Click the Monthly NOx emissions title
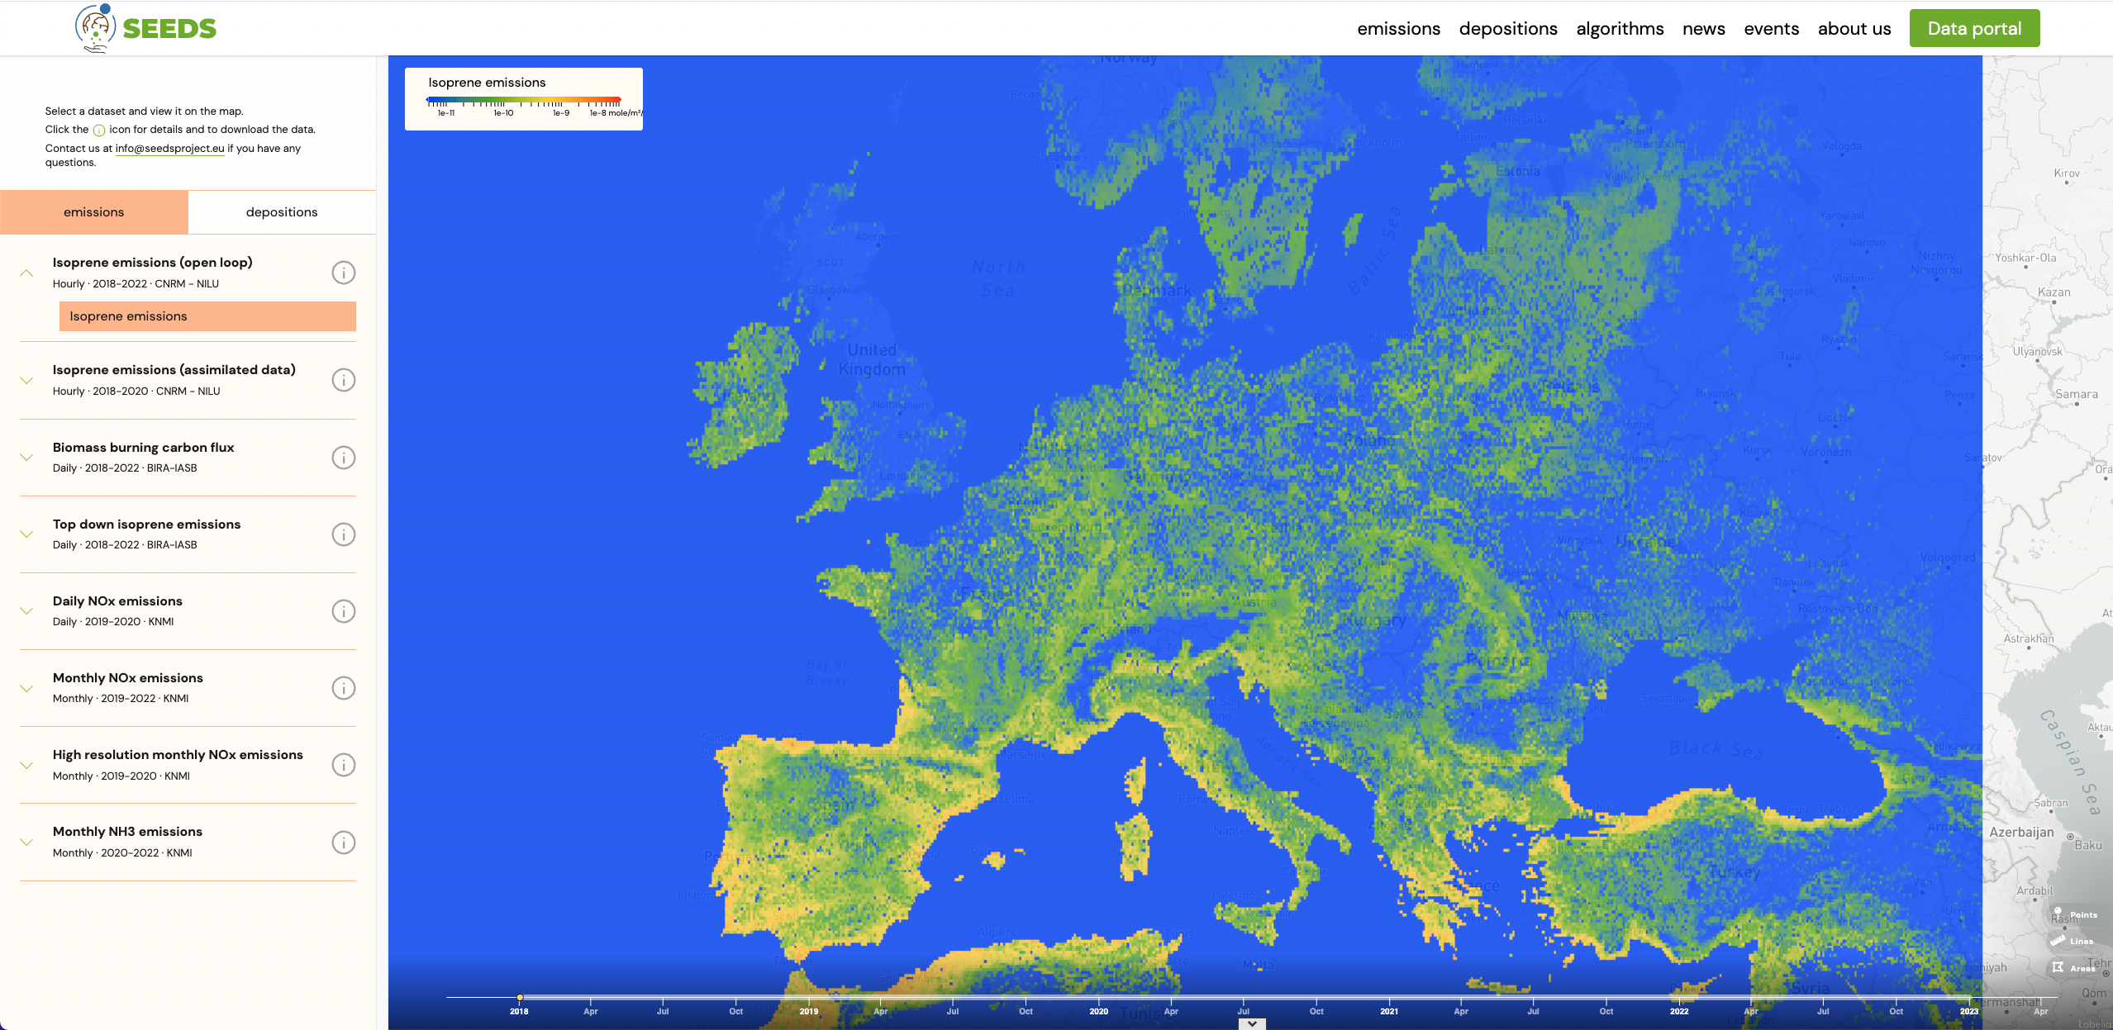The height and width of the screenshot is (1030, 2113). tap(128, 678)
